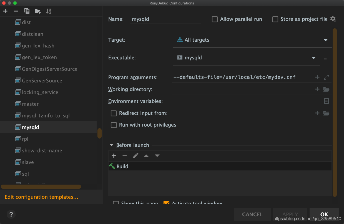Click the rpl configuration icon
This screenshot has height=224, width=344.
pyautogui.click(x=18, y=139)
